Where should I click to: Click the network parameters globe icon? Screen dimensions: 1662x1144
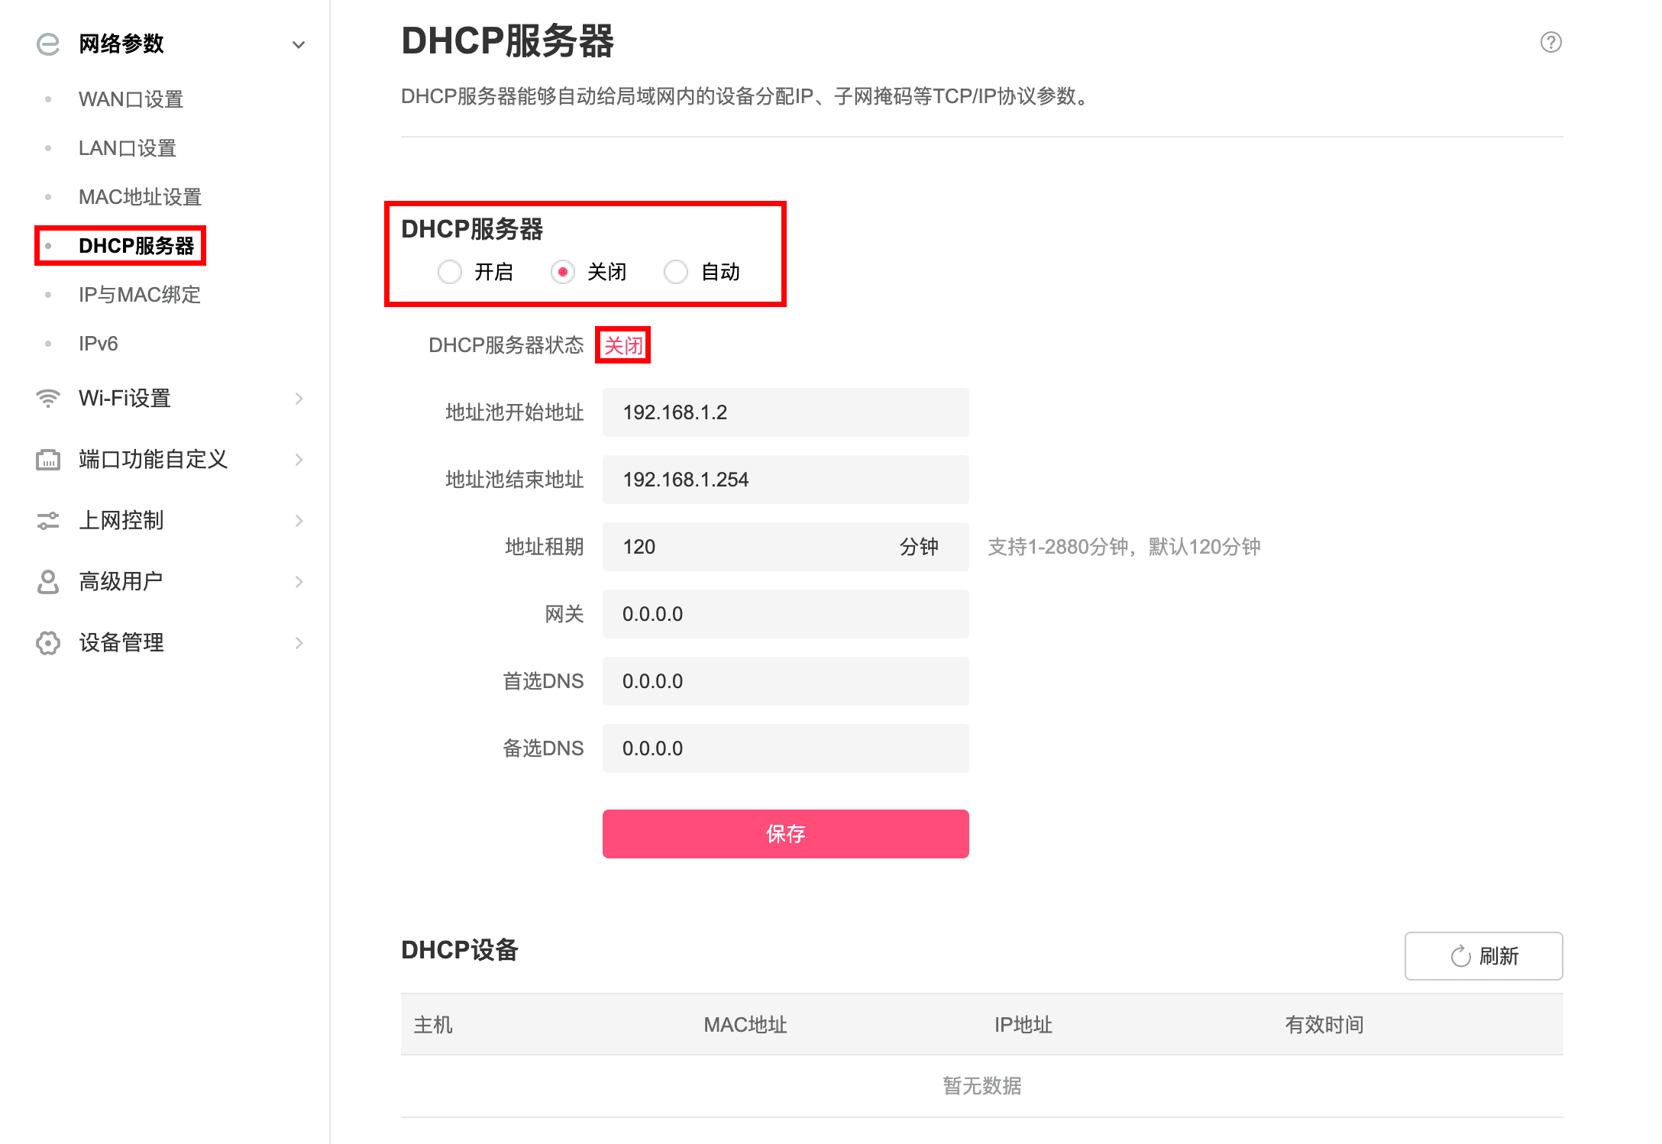click(48, 44)
